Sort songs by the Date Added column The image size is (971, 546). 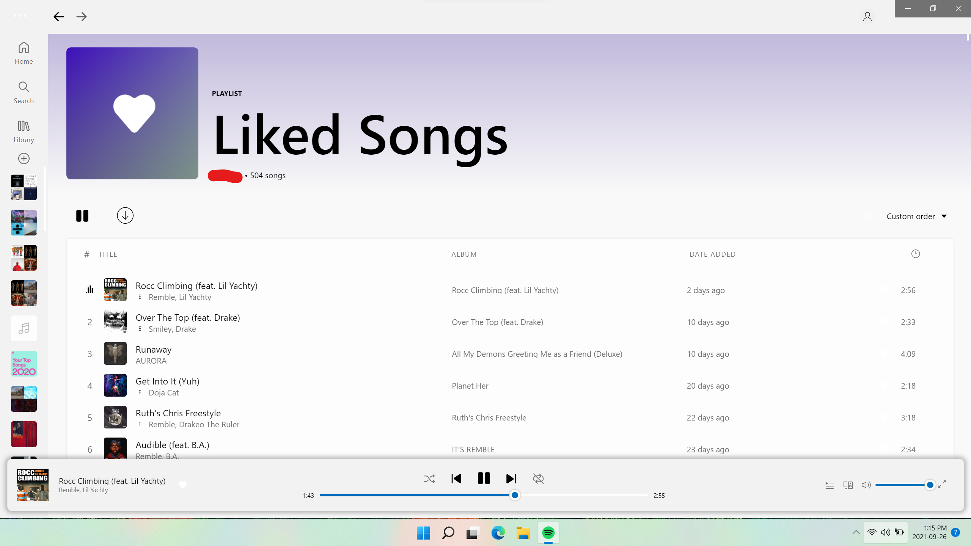tap(712, 254)
